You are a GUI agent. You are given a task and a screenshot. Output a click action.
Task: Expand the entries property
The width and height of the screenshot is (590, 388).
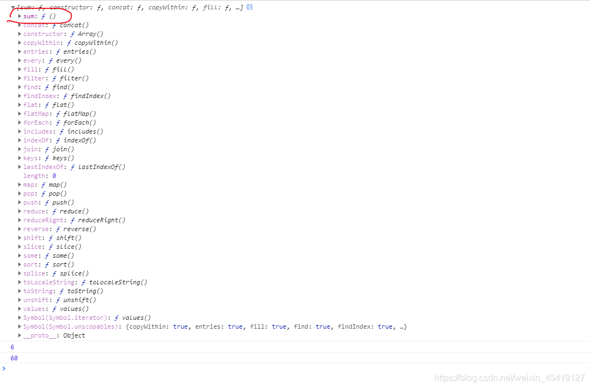point(19,52)
